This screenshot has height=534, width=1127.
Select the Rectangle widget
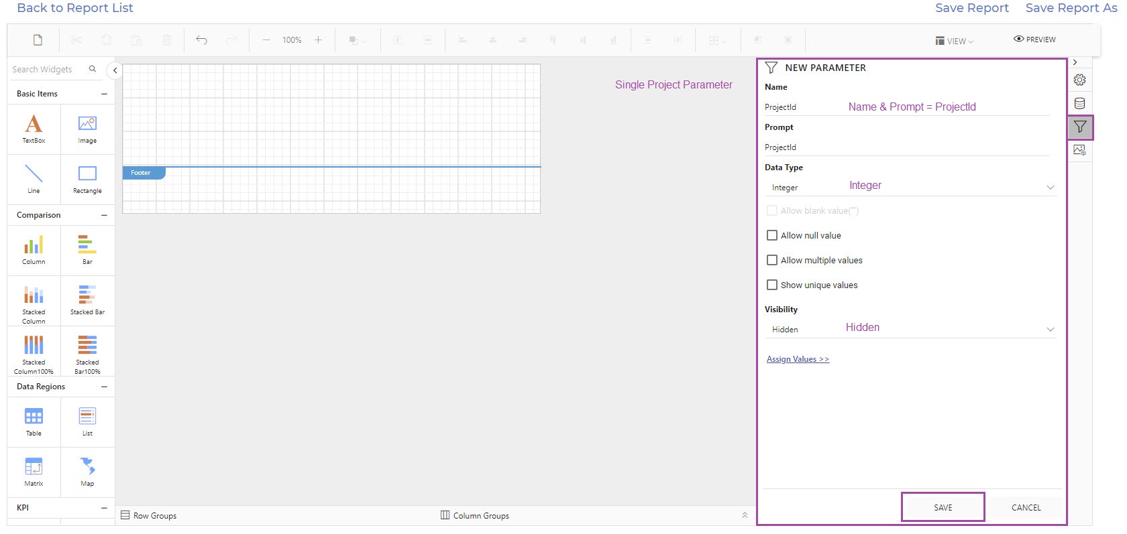point(87,180)
